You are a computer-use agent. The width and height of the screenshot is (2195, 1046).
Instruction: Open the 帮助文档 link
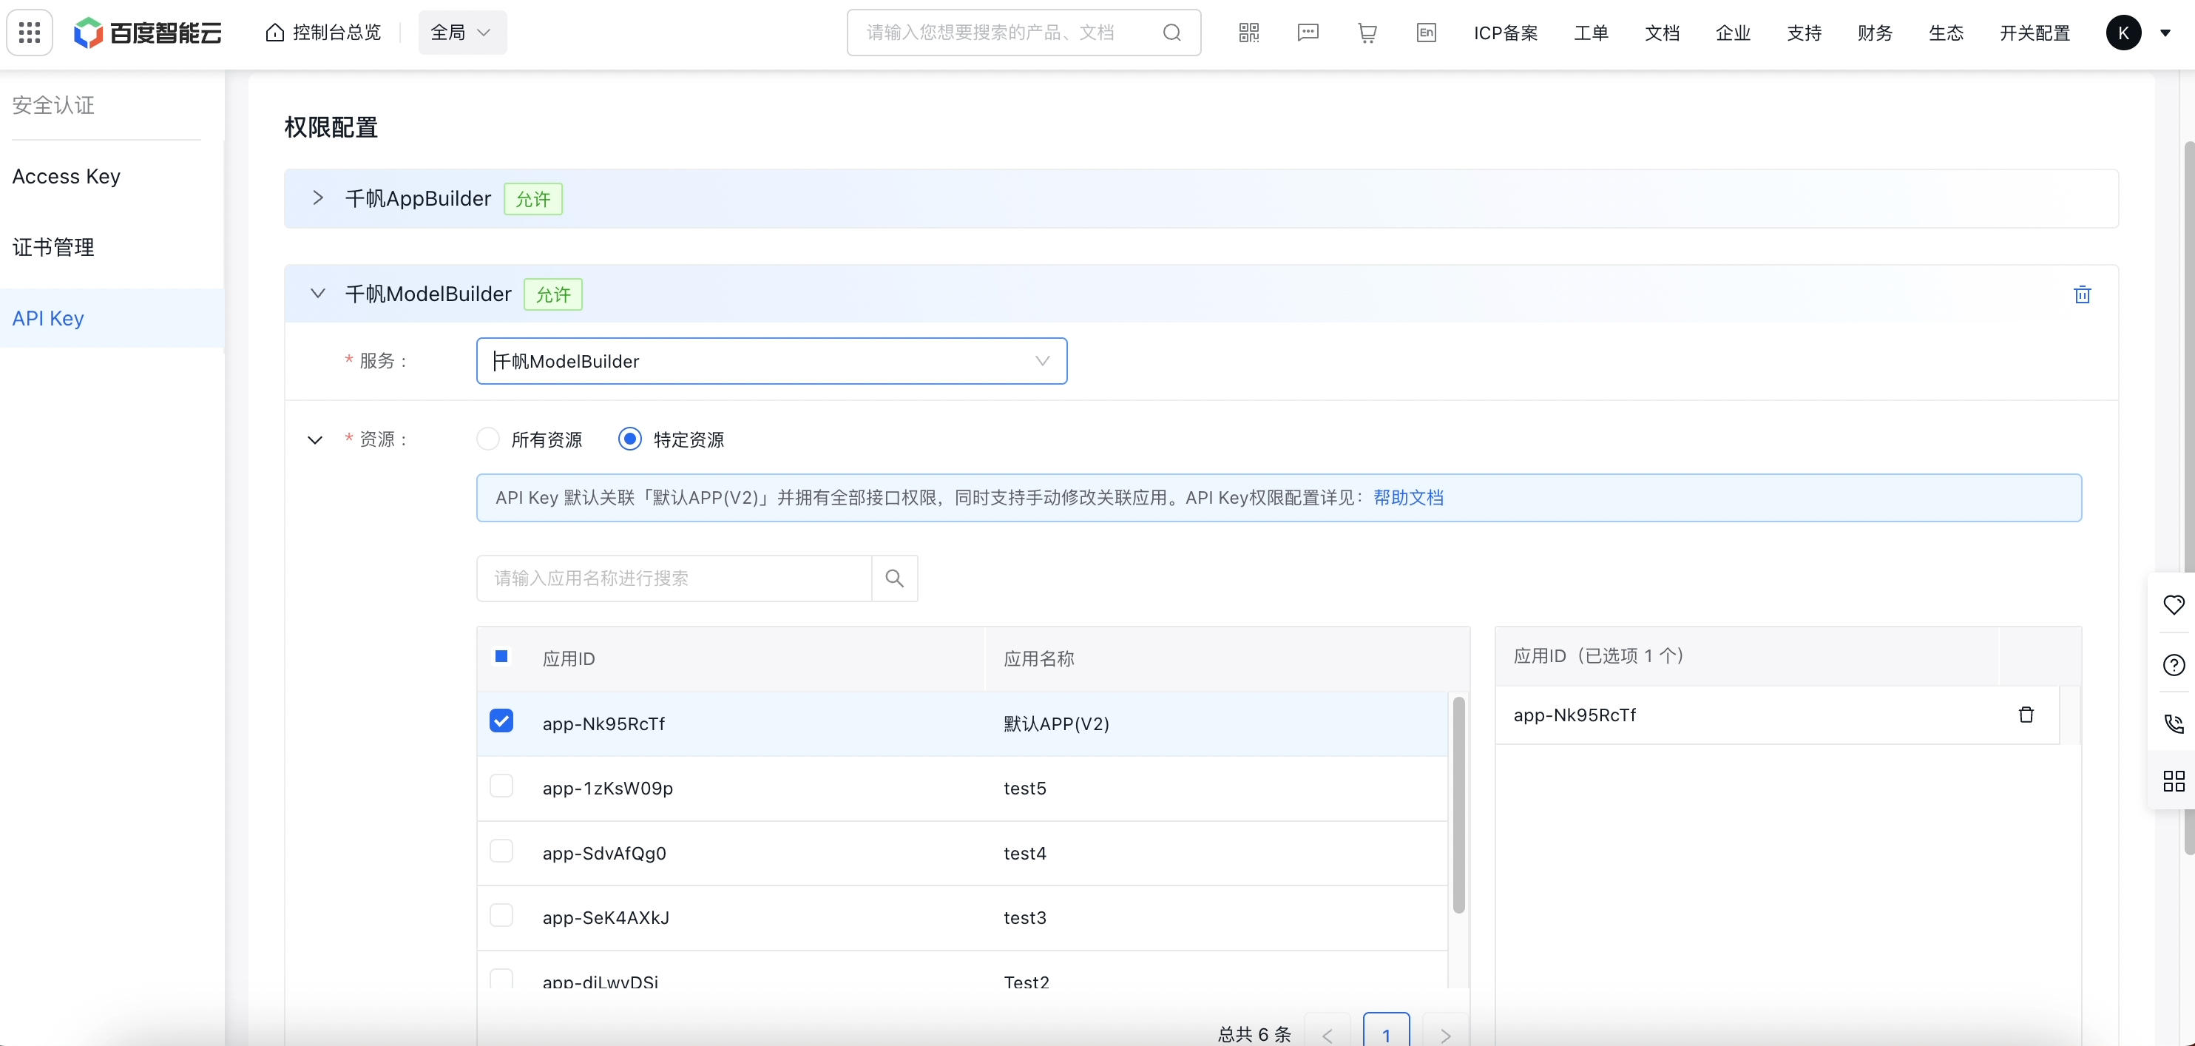tap(1407, 498)
